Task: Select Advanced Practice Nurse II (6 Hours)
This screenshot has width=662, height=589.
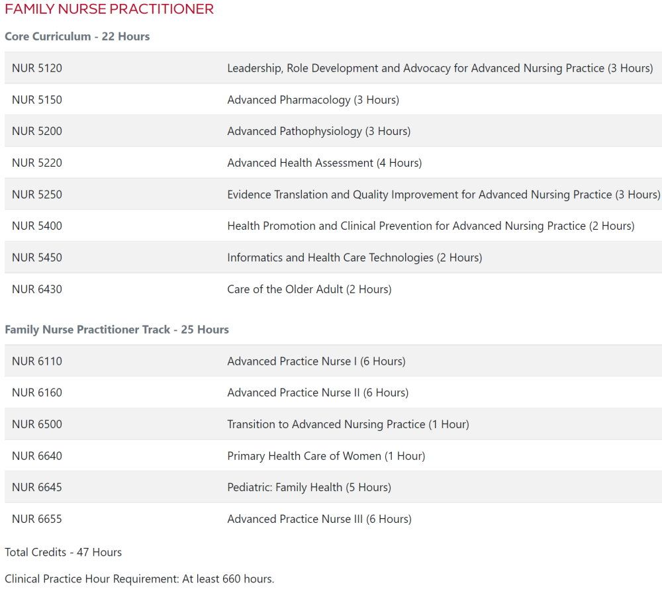Action: (x=318, y=392)
